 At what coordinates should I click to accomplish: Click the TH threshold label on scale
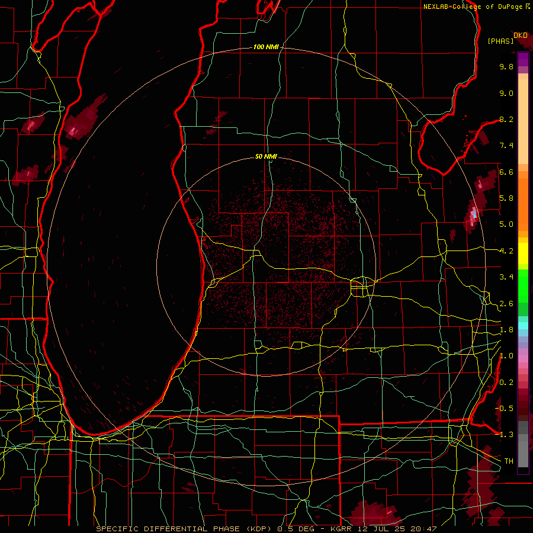point(509,461)
